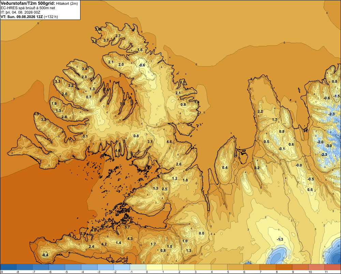Select the 5.9 temperature value on the map
The height and width of the screenshot is (274, 341).
click(83, 233)
